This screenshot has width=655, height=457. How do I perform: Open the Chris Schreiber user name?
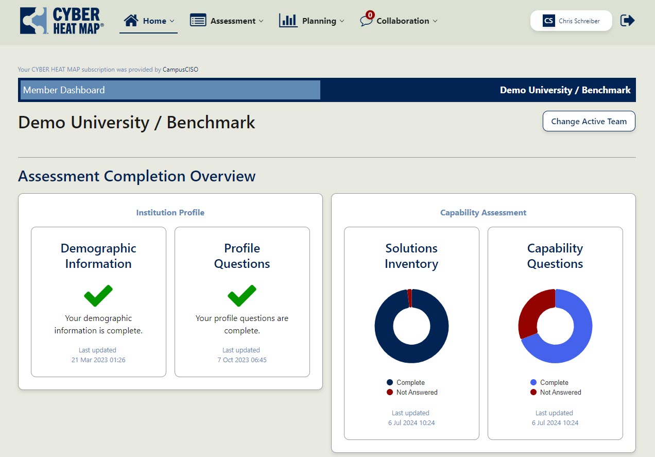(x=579, y=21)
